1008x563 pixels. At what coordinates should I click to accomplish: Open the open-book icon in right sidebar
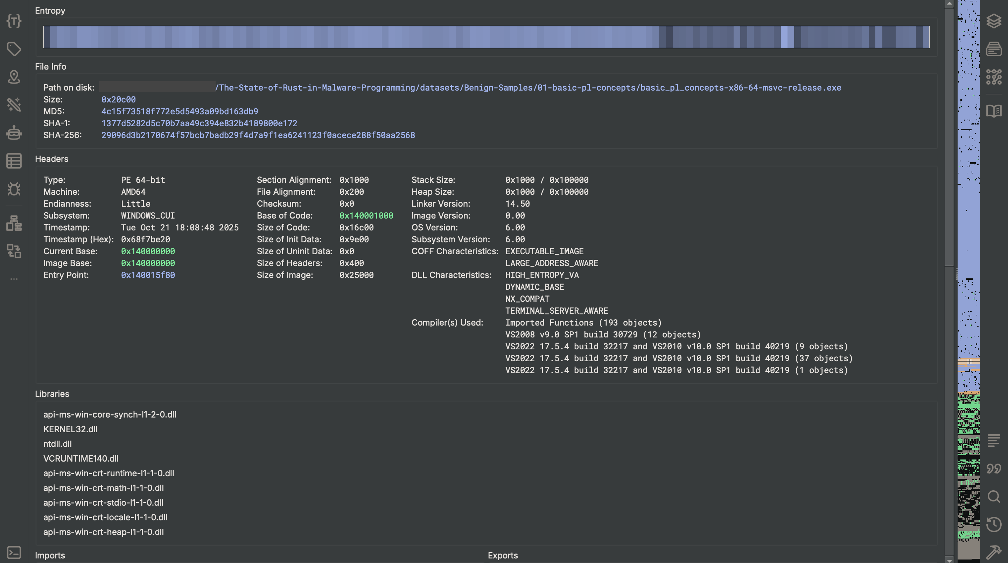click(x=994, y=111)
